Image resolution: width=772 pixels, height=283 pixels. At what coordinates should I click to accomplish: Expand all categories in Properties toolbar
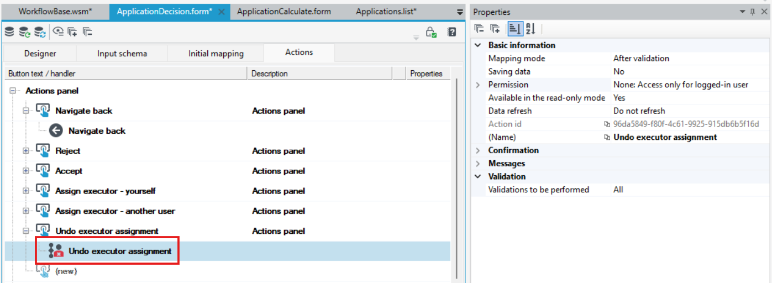(x=495, y=29)
